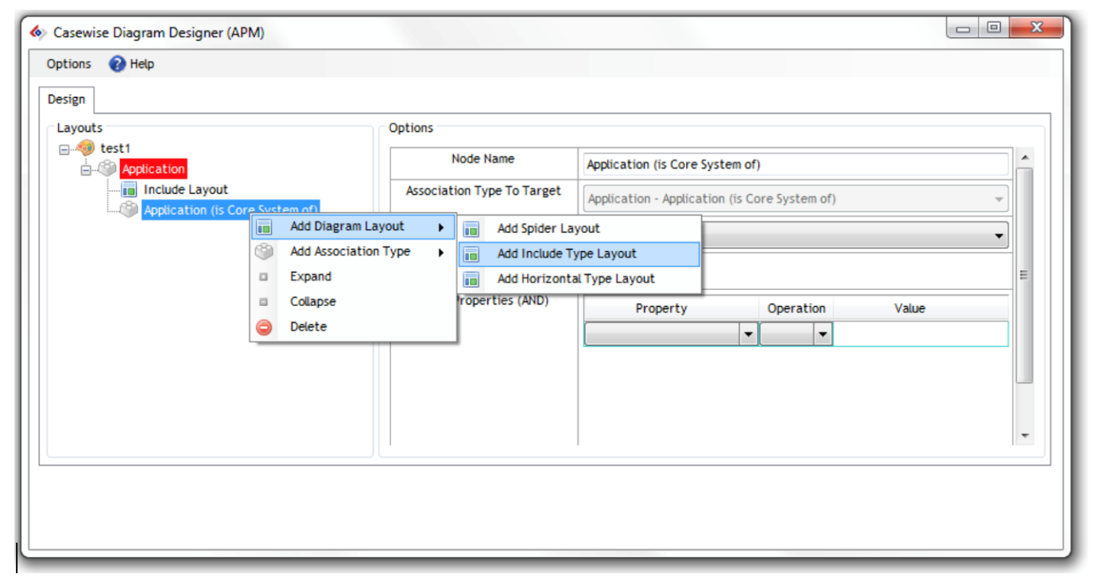Screen dimensions: 1097x577
Task: Open Add Association Type submenu arrow
Action: coord(441,253)
